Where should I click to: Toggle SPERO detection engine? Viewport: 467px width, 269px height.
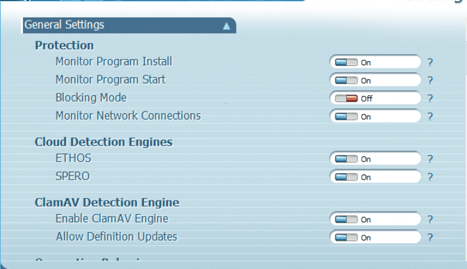pyautogui.click(x=346, y=177)
